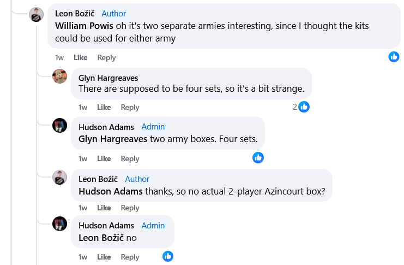Click Hudson Adams mention in Leon's reply
The height and width of the screenshot is (265, 404).
pyautogui.click(x=111, y=191)
